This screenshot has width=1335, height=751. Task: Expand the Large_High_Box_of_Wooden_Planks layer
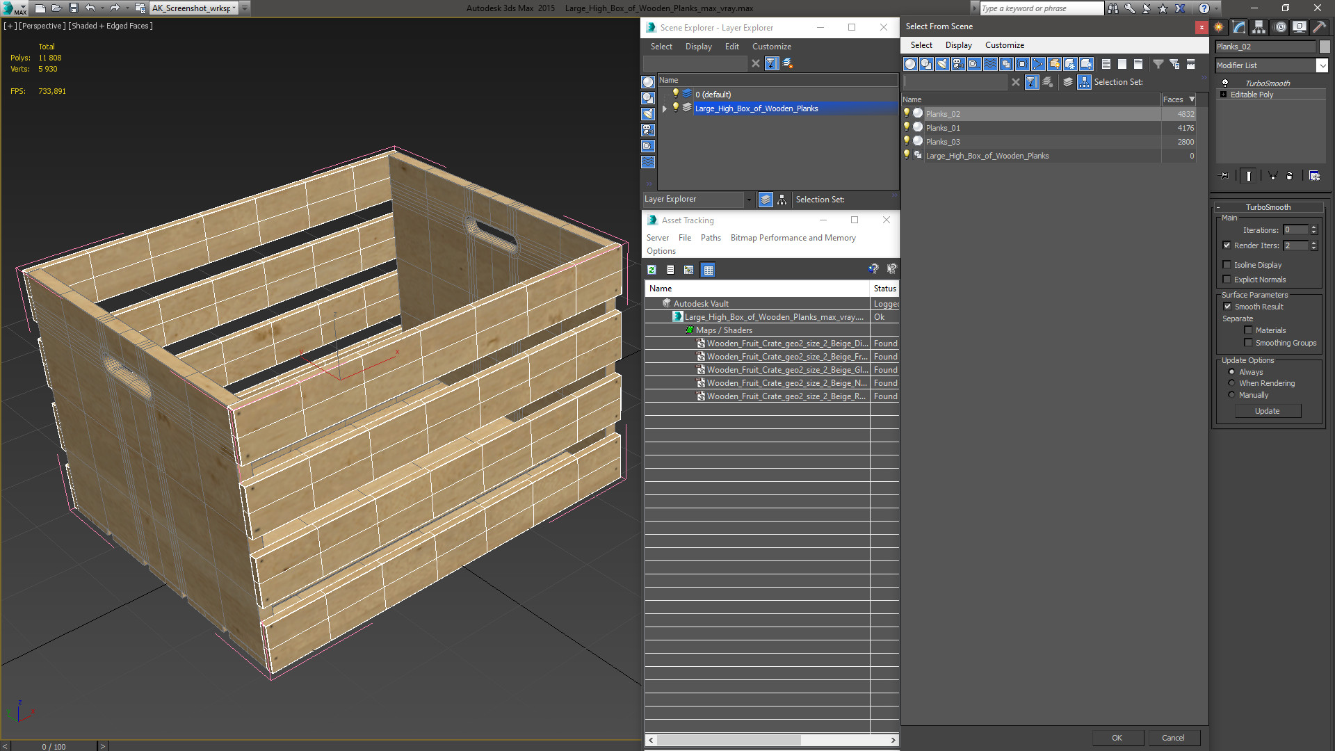(665, 108)
